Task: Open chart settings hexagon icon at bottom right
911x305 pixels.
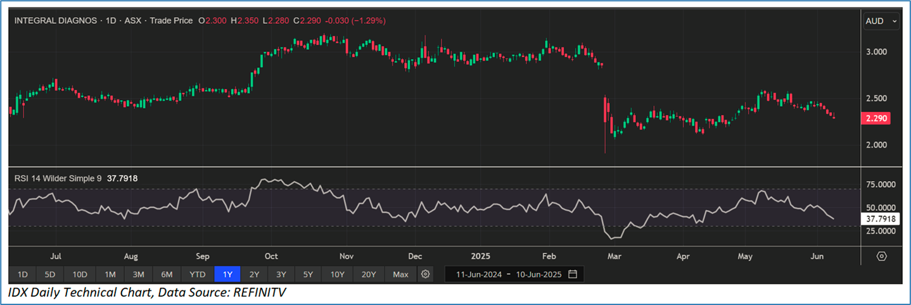Action: [881, 256]
